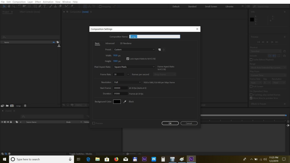Open Firefox from the taskbar
This screenshot has height=163, width=290.
click(x=116, y=159)
